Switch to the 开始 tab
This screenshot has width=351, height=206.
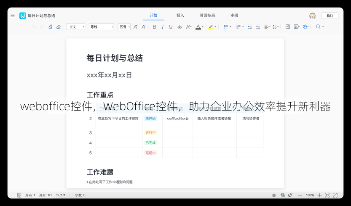(x=153, y=16)
